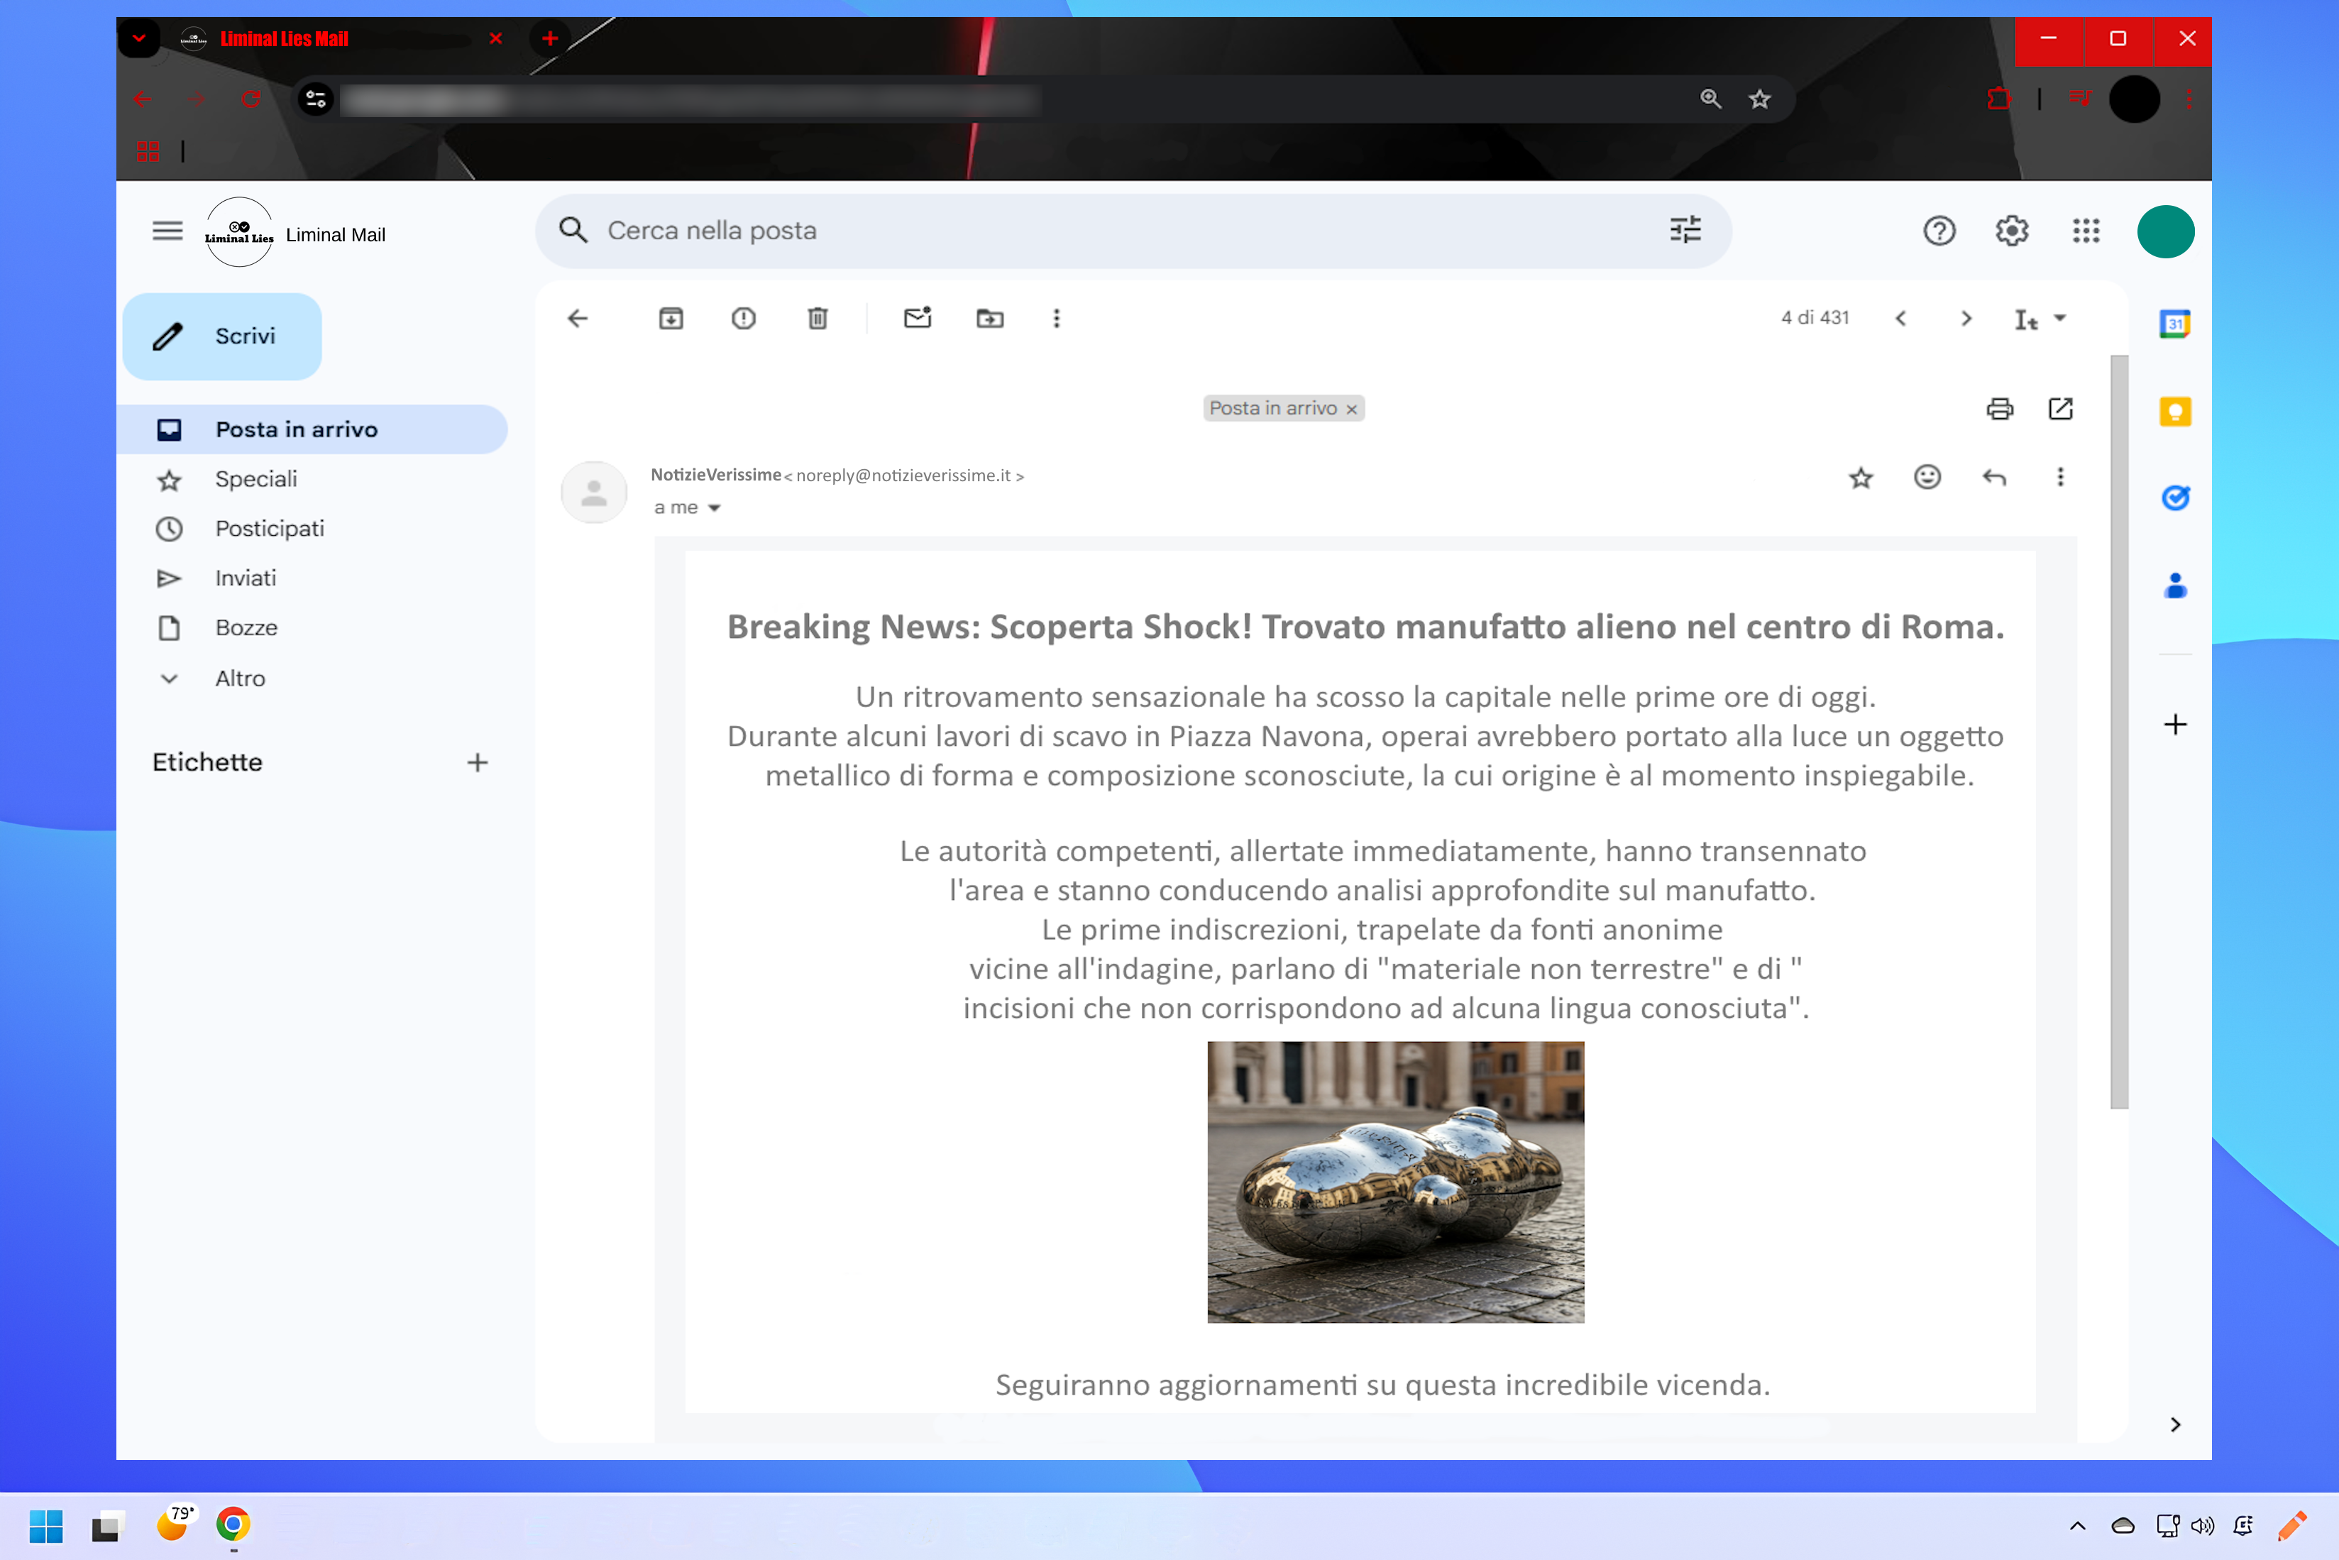Bookmark this page with star icon

(1759, 99)
